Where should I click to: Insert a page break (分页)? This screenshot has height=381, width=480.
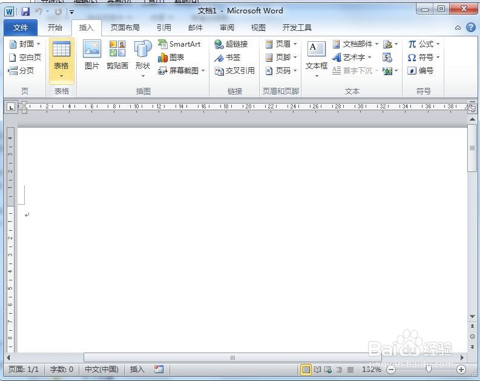21,71
